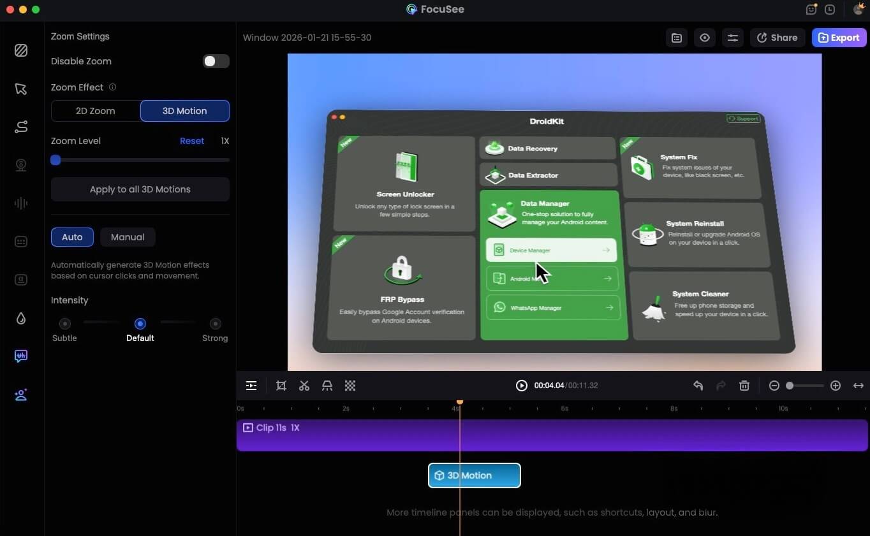The width and height of the screenshot is (870, 536).
Task: Undo the last action
Action: pos(698,386)
